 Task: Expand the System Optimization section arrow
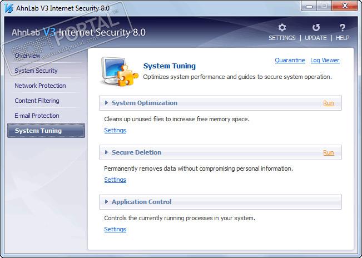[106, 103]
